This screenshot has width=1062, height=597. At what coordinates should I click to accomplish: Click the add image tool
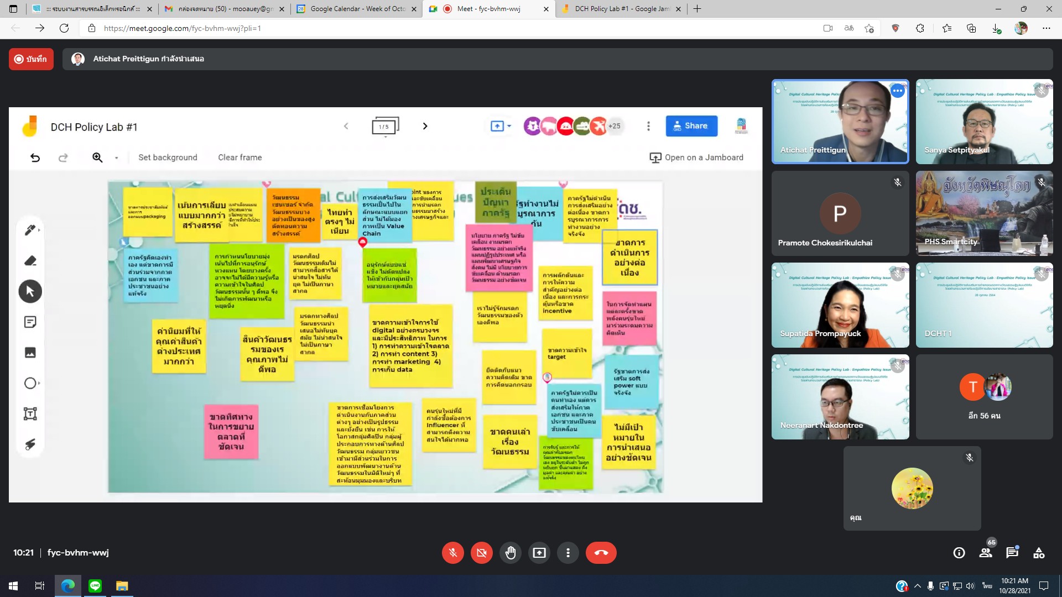pos(30,353)
